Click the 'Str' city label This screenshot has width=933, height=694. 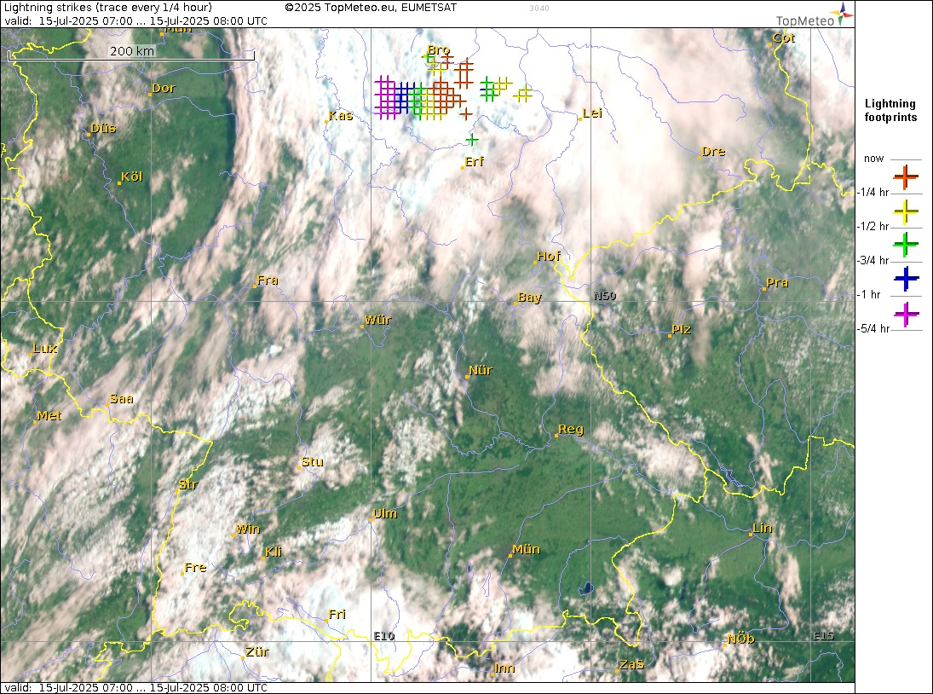(x=188, y=484)
